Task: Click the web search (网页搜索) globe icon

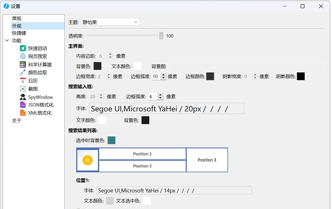Action: (x=23, y=56)
